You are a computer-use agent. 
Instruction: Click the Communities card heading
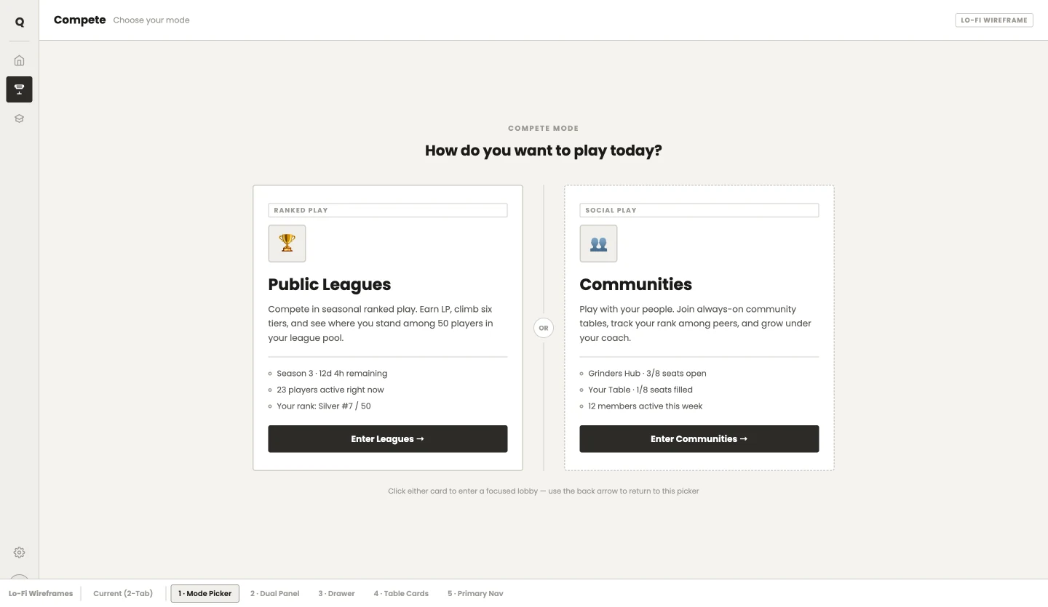pos(636,284)
